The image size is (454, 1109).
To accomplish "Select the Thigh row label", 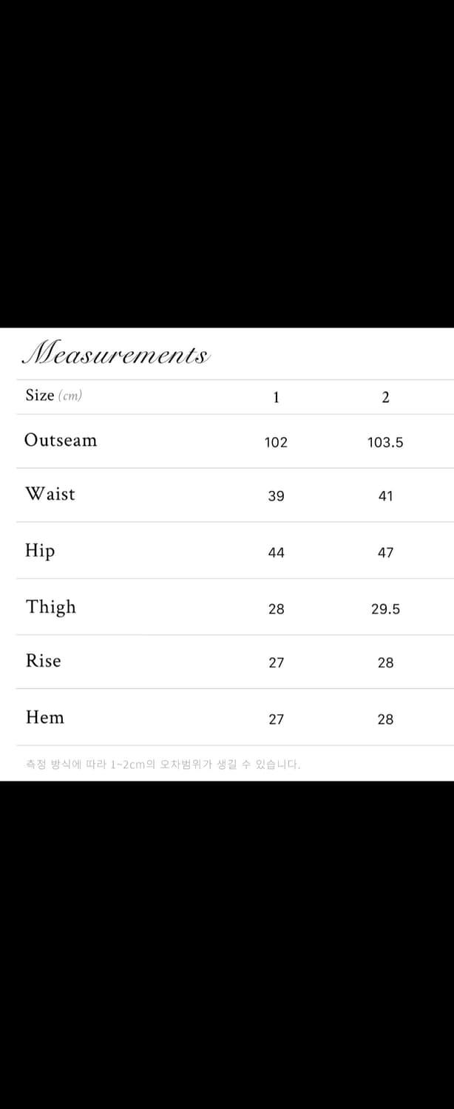I will (x=51, y=607).
